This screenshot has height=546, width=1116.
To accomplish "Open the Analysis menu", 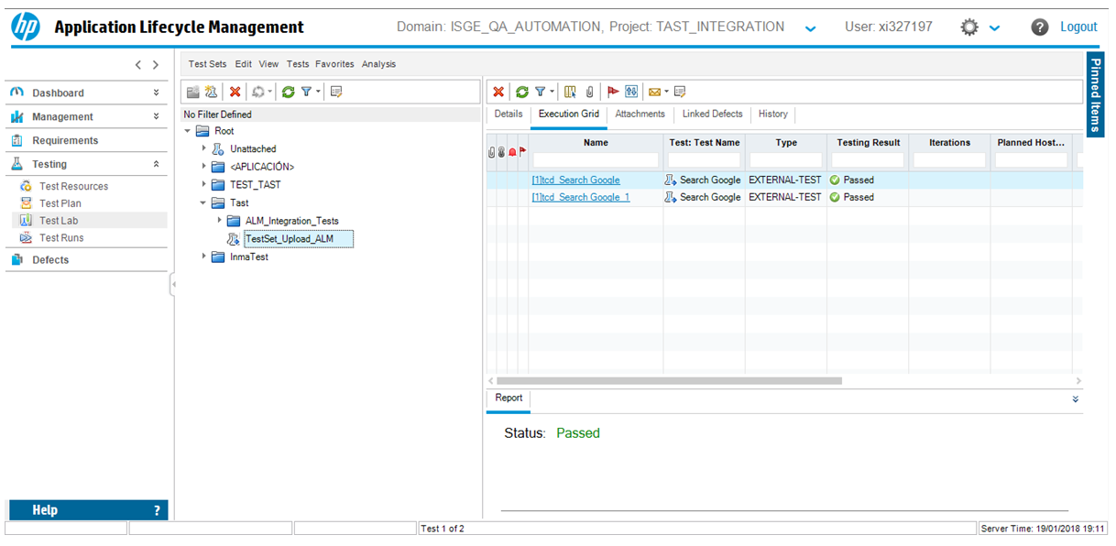I will point(378,64).
